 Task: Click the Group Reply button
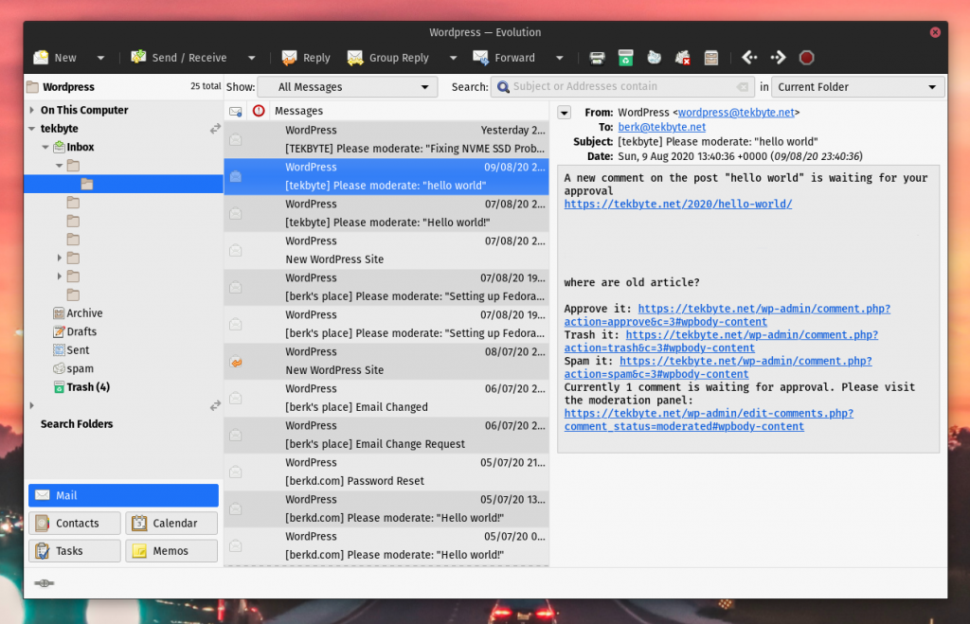point(388,58)
